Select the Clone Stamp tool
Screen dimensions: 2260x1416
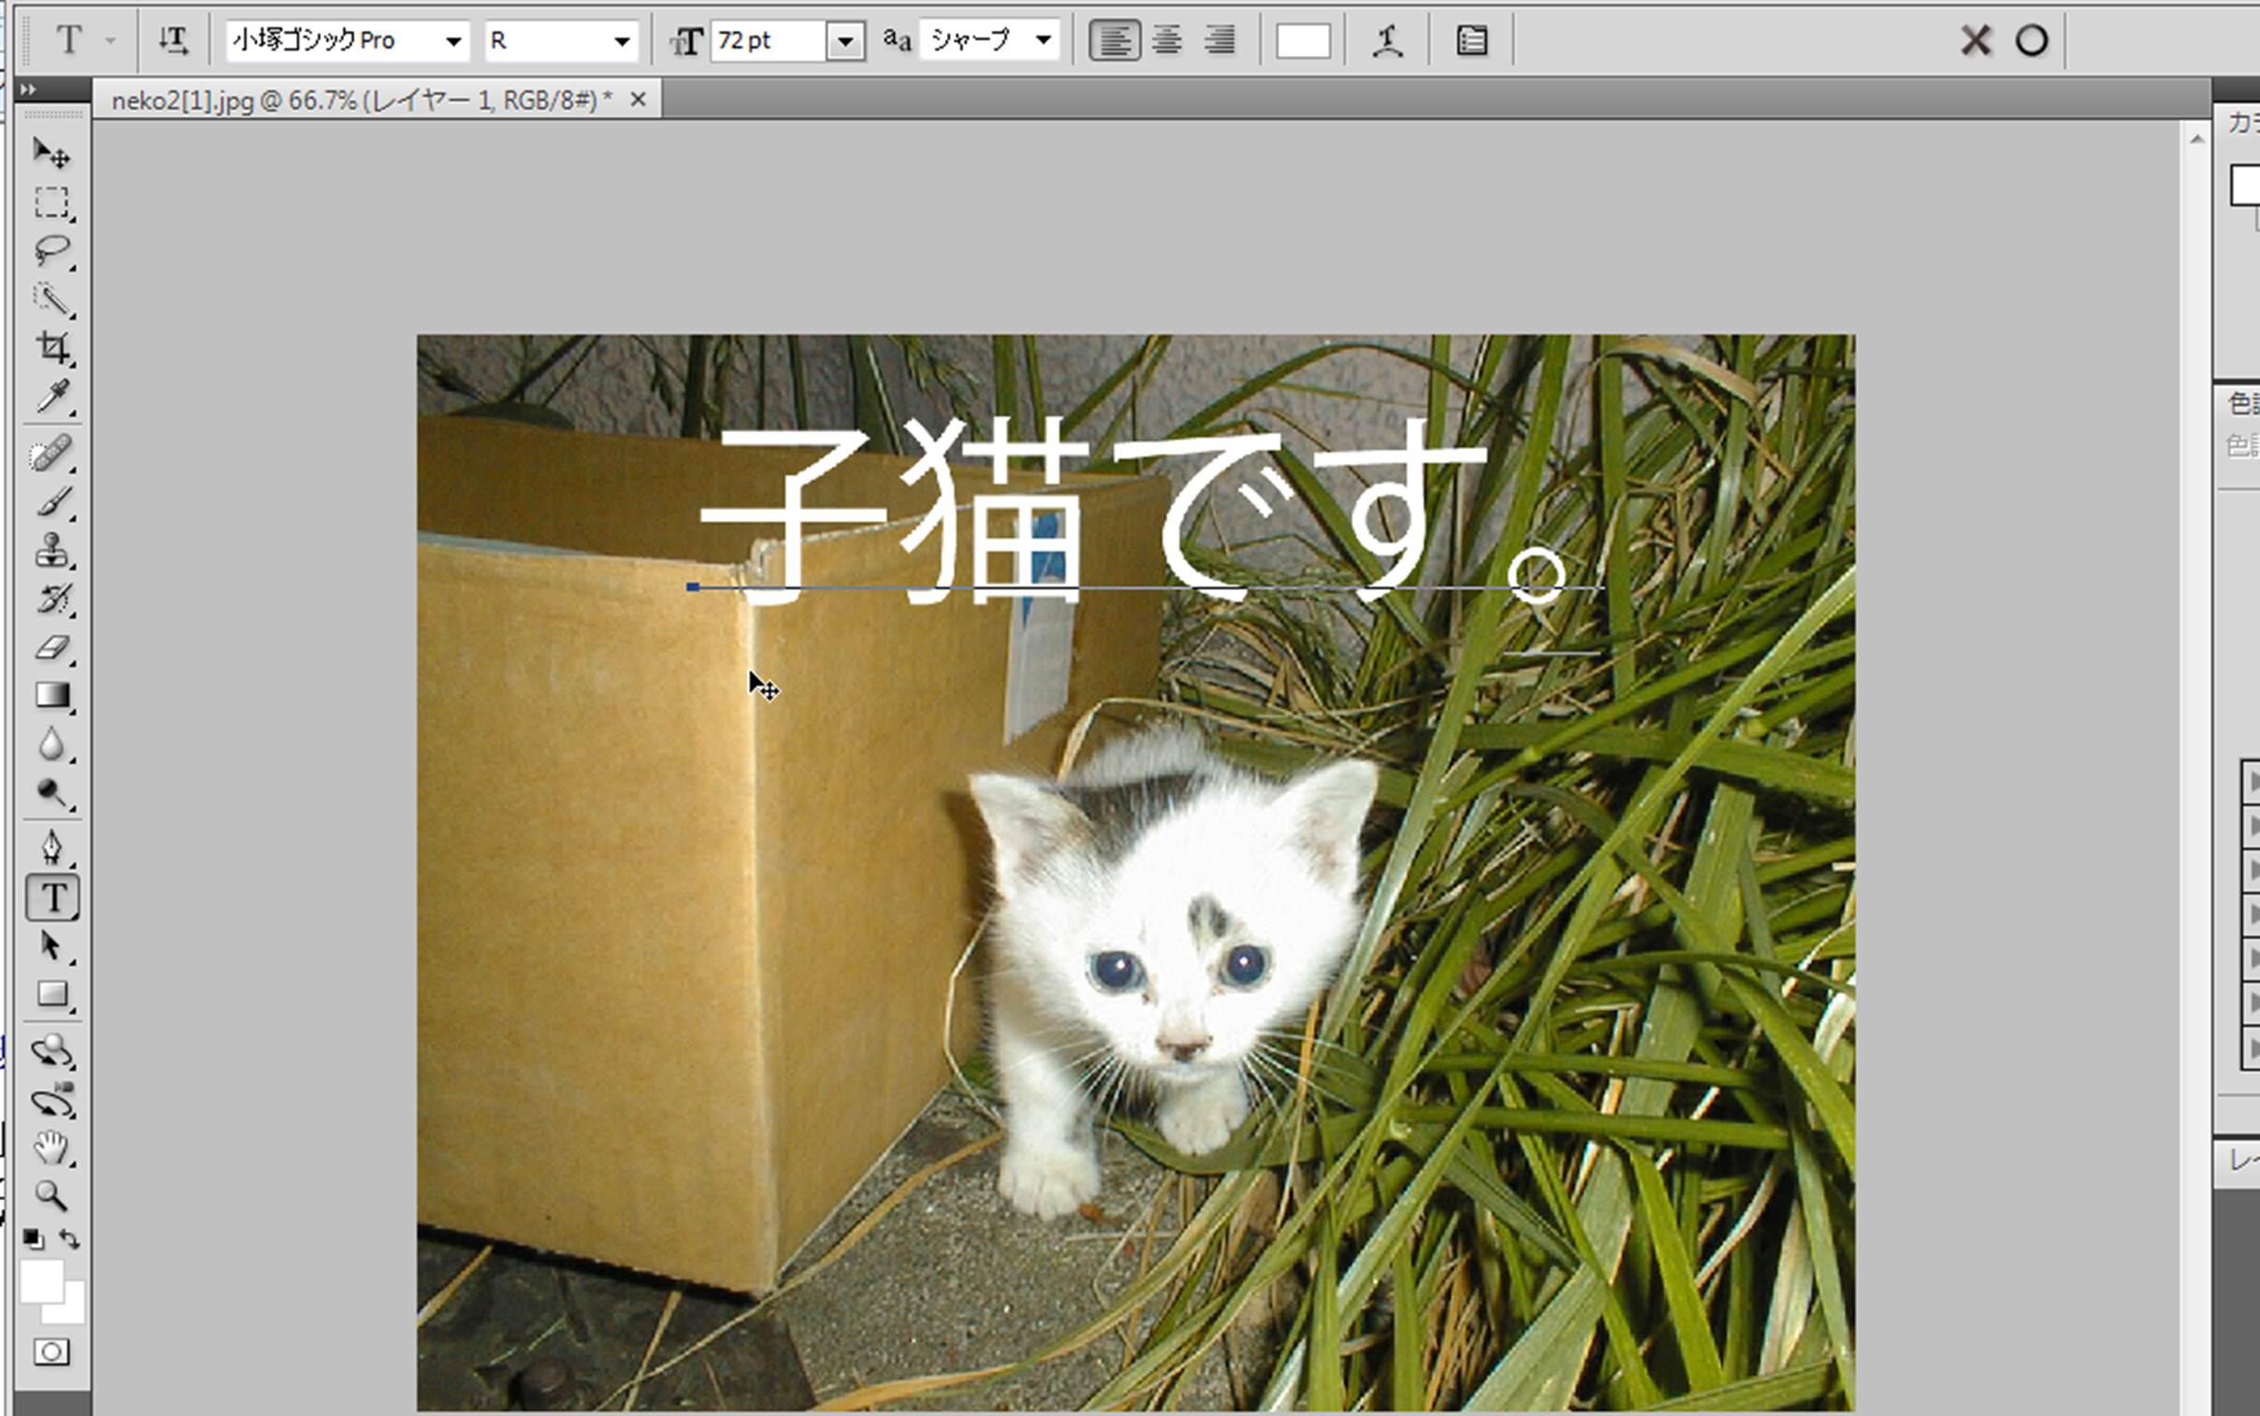click(50, 551)
